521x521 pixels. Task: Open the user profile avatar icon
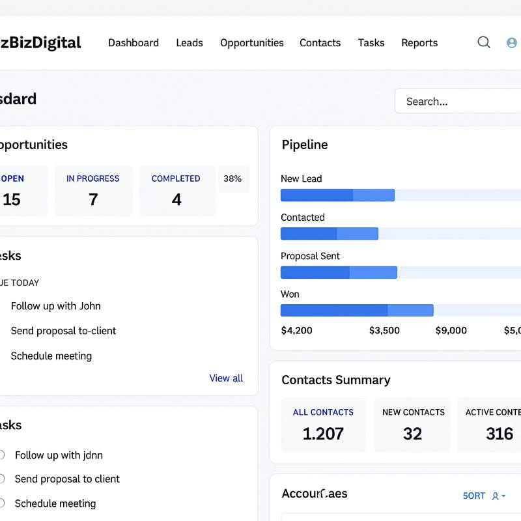512,42
